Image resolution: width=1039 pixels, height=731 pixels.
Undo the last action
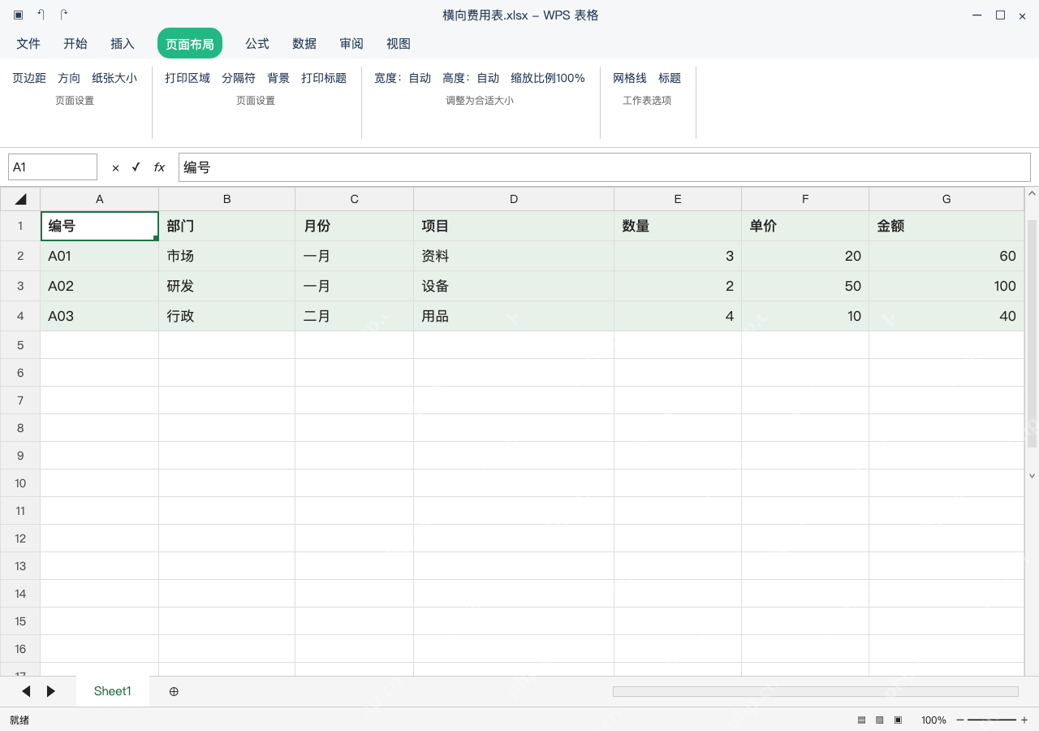41,15
